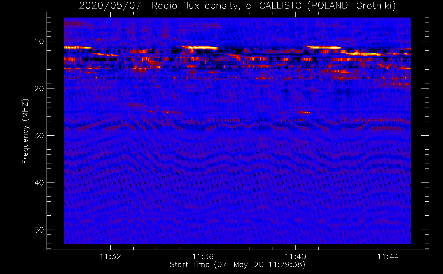Click the plot title mentioning e-CALLISTO POLAND-Grotniki

point(237,5)
